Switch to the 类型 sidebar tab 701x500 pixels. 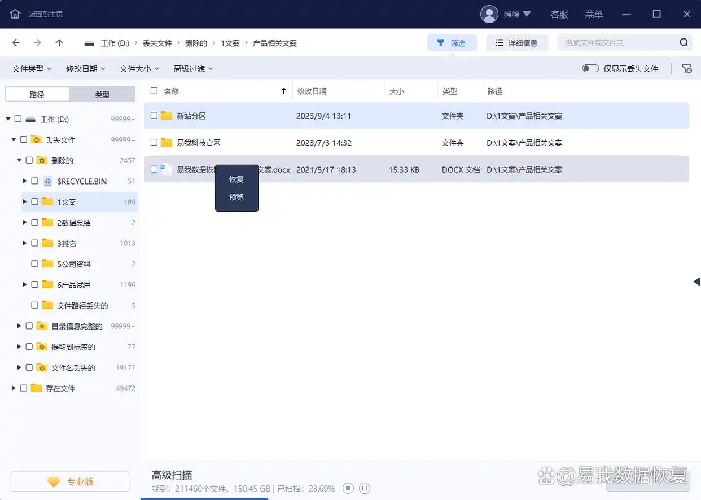(x=102, y=94)
